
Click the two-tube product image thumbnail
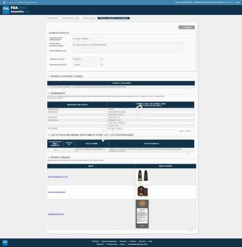(x=142, y=177)
